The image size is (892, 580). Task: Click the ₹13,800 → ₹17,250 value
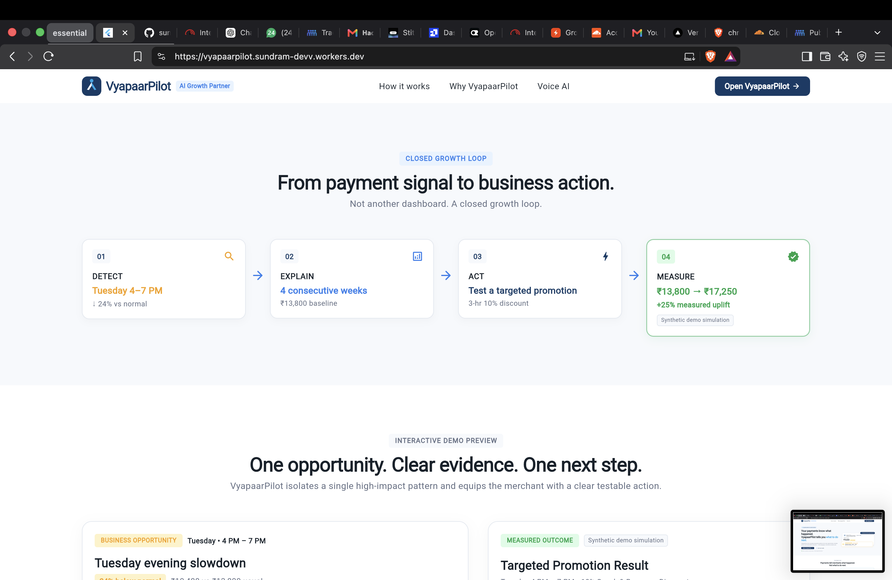pos(697,292)
